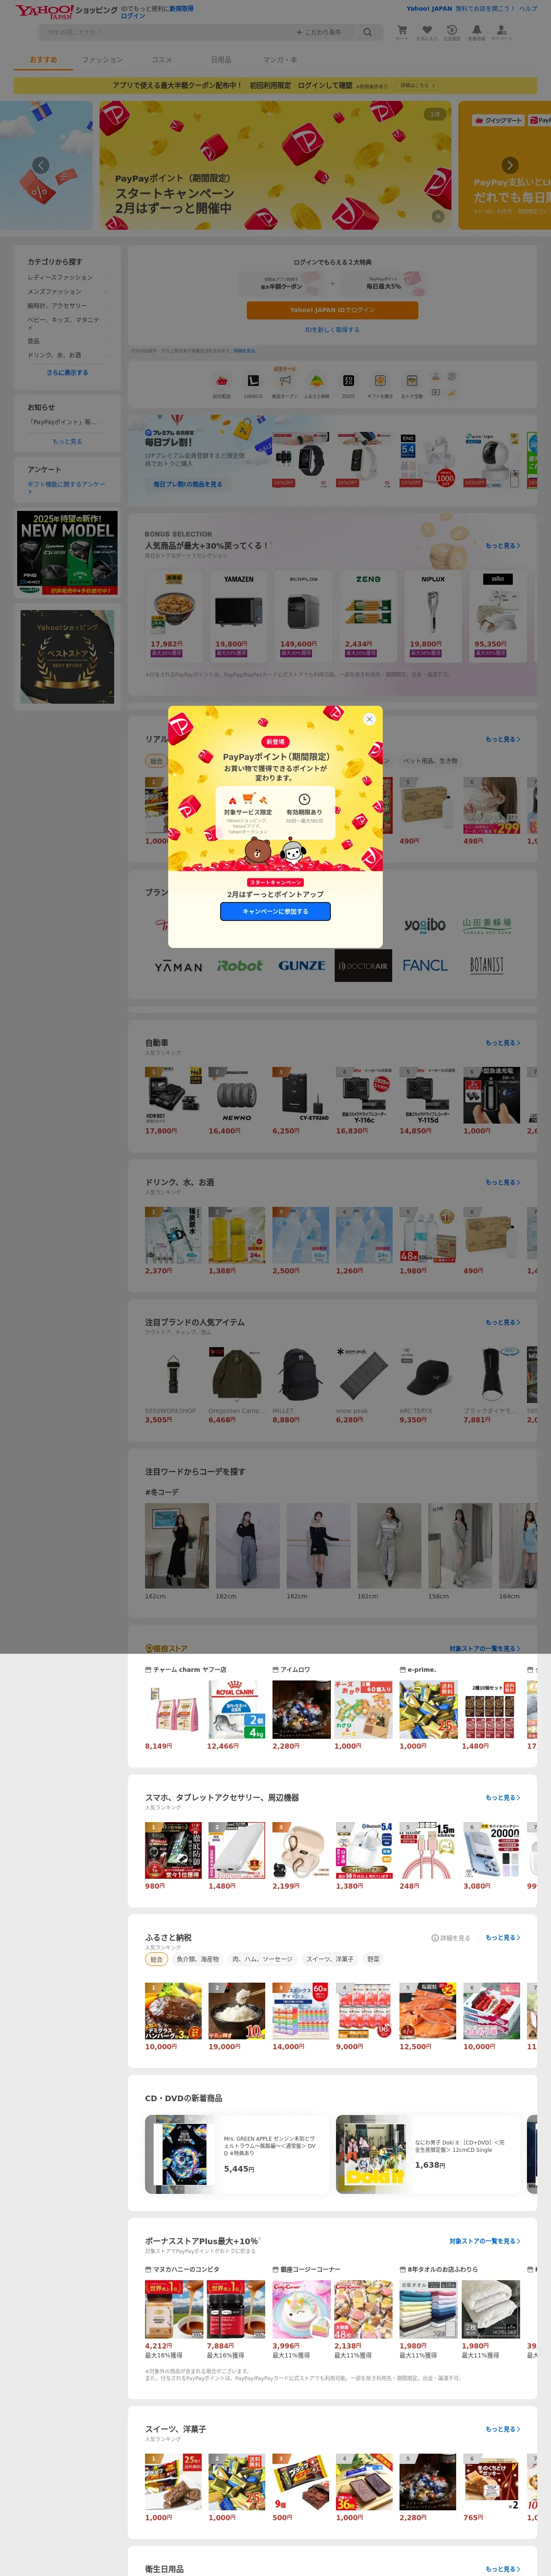Expand ドリンク、水、お酒 sidebar category
This screenshot has width=551, height=2576.
[x=67, y=355]
